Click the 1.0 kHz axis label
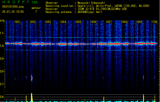The width and height of the screenshot is (160, 102). pos(2,46)
